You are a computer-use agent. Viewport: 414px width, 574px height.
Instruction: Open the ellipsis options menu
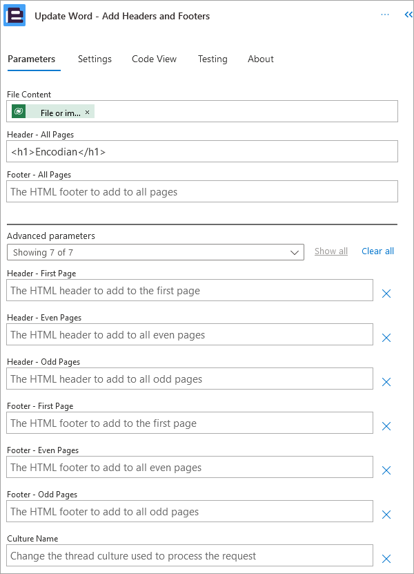coord(385,15)
